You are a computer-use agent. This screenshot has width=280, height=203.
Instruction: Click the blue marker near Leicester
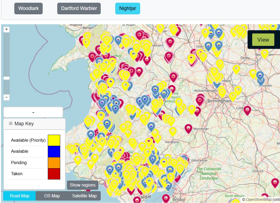[260, 76]
